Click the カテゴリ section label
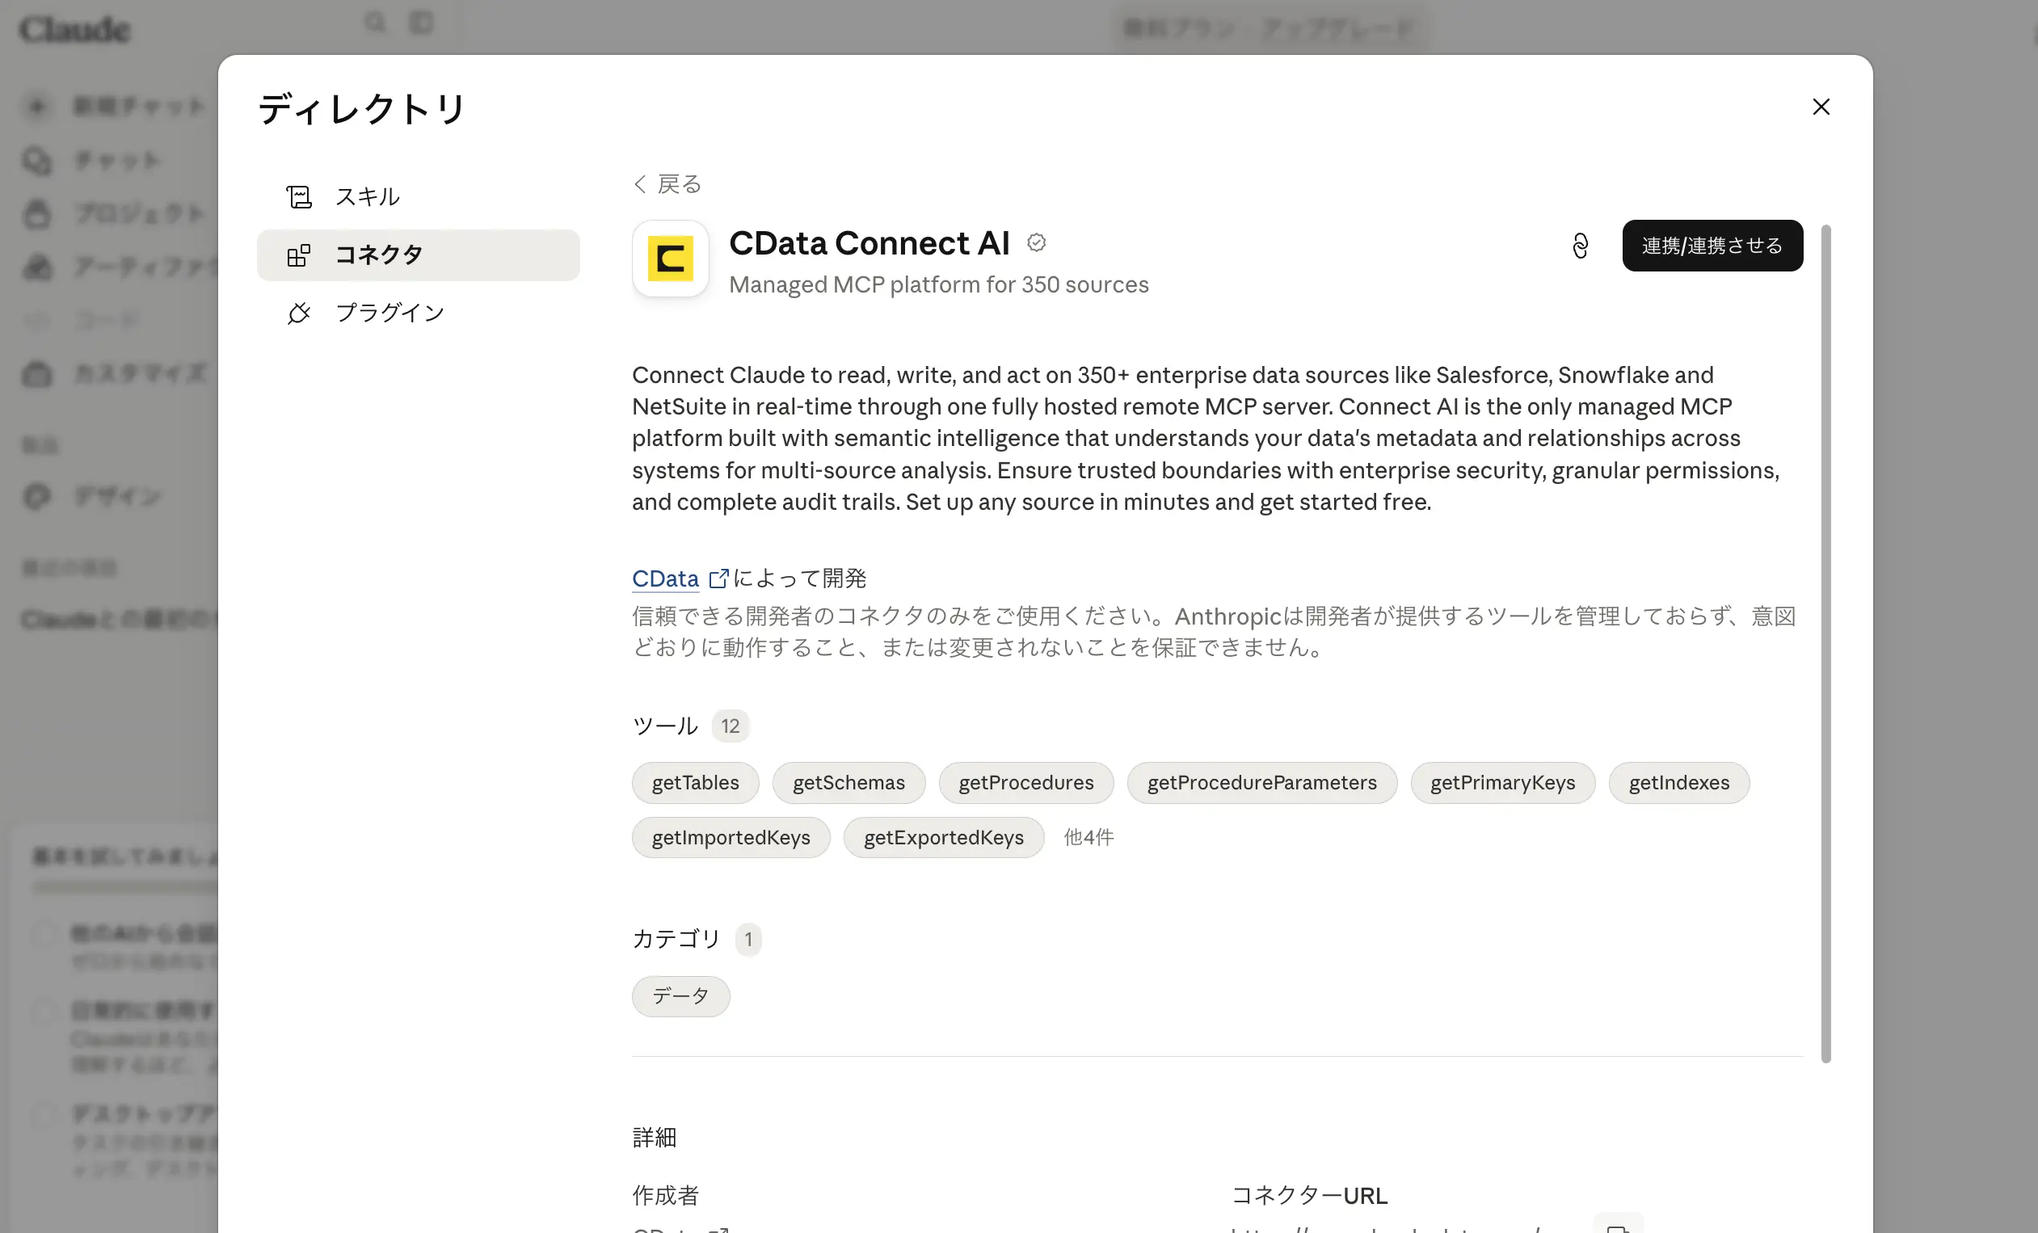The width and height of the screenshot is (2038, 1233). (x=676, y=940)
